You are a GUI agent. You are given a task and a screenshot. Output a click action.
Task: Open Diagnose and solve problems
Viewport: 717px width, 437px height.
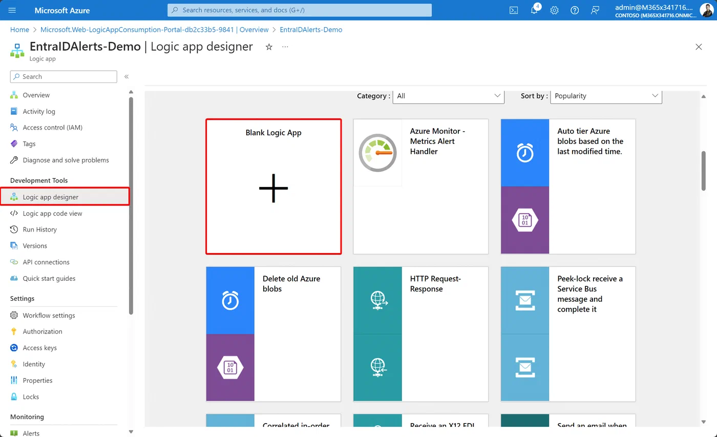pos(65,160)
